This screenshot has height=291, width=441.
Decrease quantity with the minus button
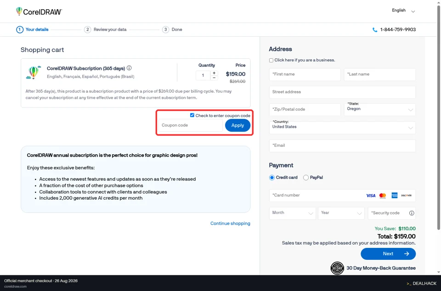coord(214,78)
